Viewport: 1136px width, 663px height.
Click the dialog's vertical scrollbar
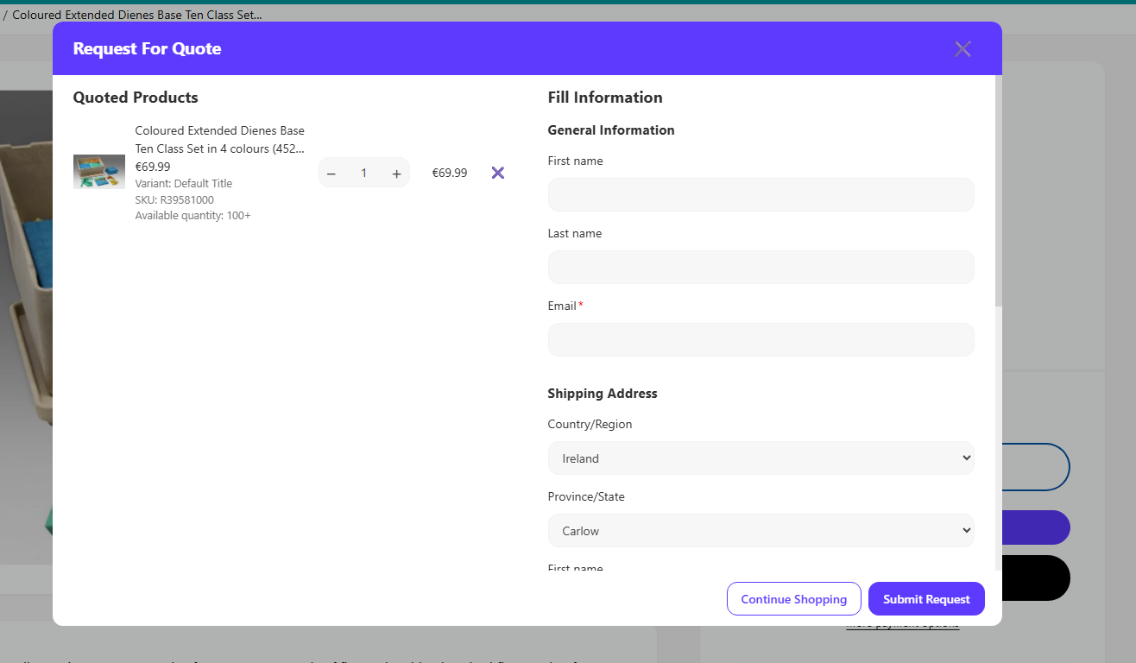pyautogui.click(x=998, y=190)
